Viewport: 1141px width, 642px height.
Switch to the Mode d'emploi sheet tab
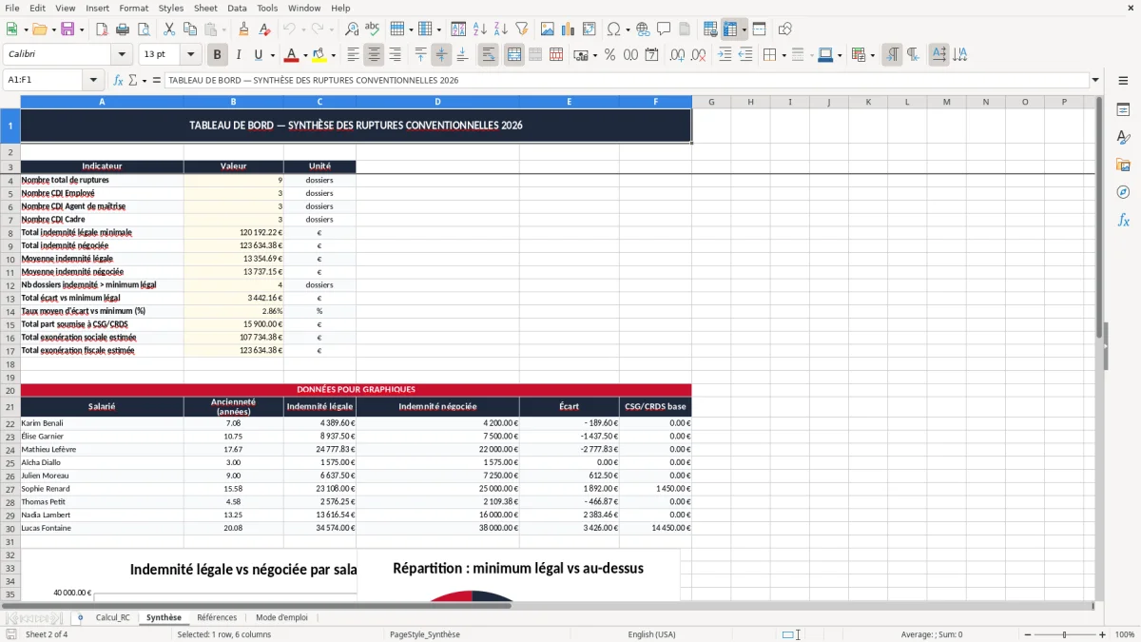(x=281, y=617)
